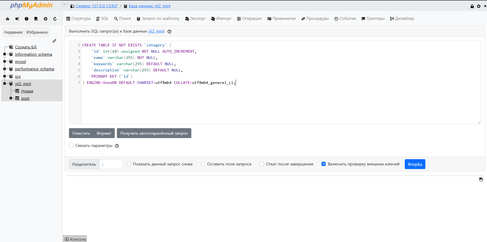The height and width of the screenshot is (242, 487).
Task: Uncheck Включить проверку внешних ключей
Action: 324,164
